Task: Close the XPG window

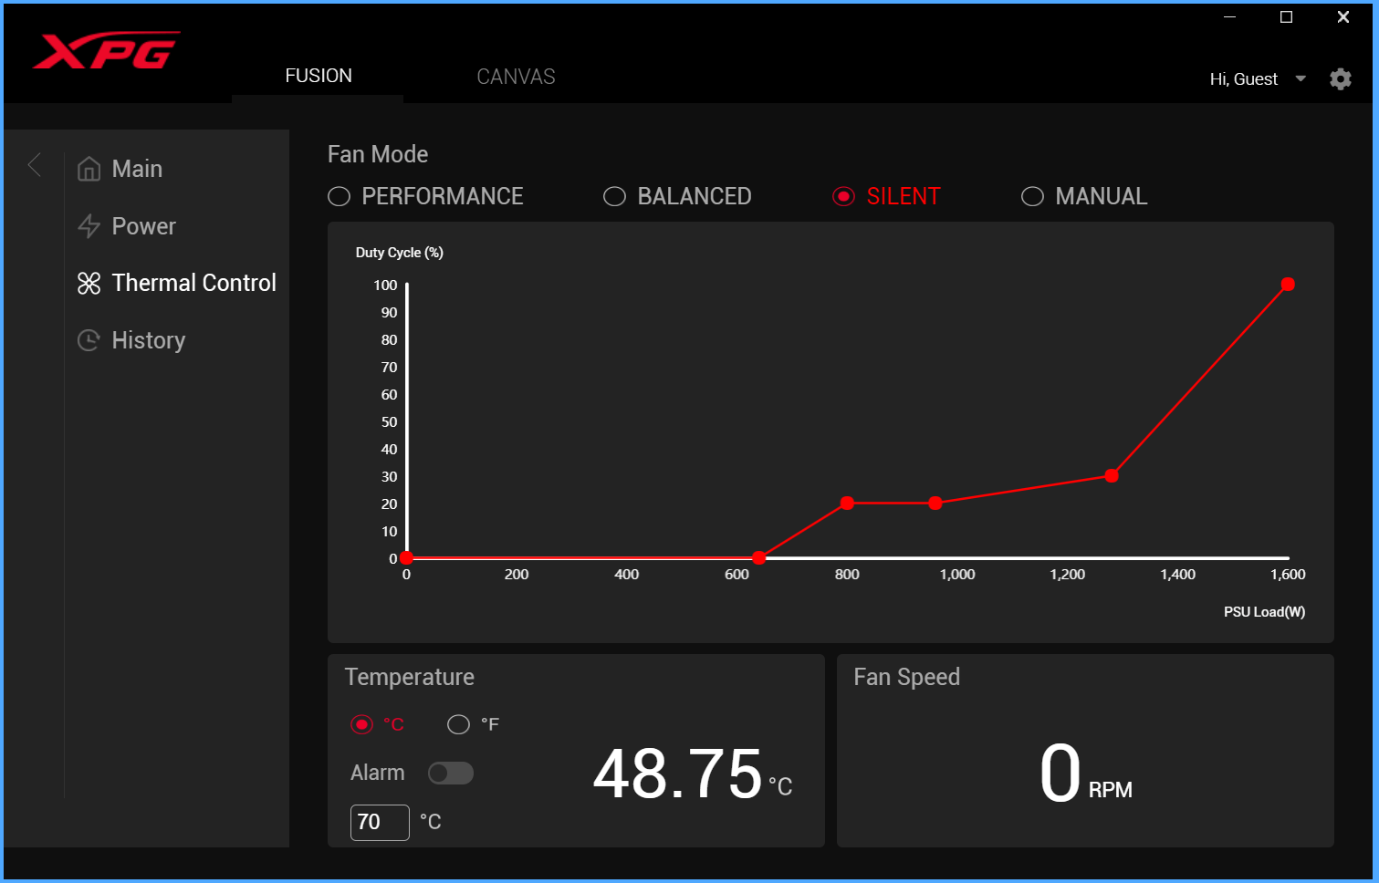Action: point(1342,17)
